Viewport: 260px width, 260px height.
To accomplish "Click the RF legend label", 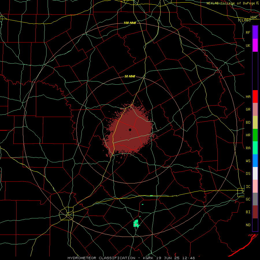I will (248, 32).
